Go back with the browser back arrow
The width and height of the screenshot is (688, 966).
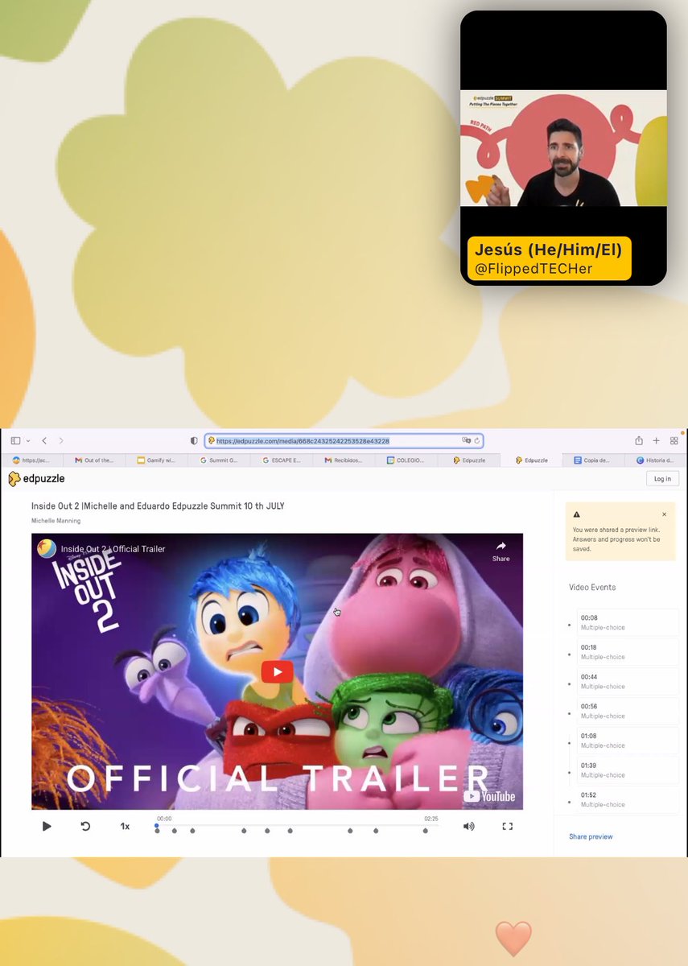44,440
